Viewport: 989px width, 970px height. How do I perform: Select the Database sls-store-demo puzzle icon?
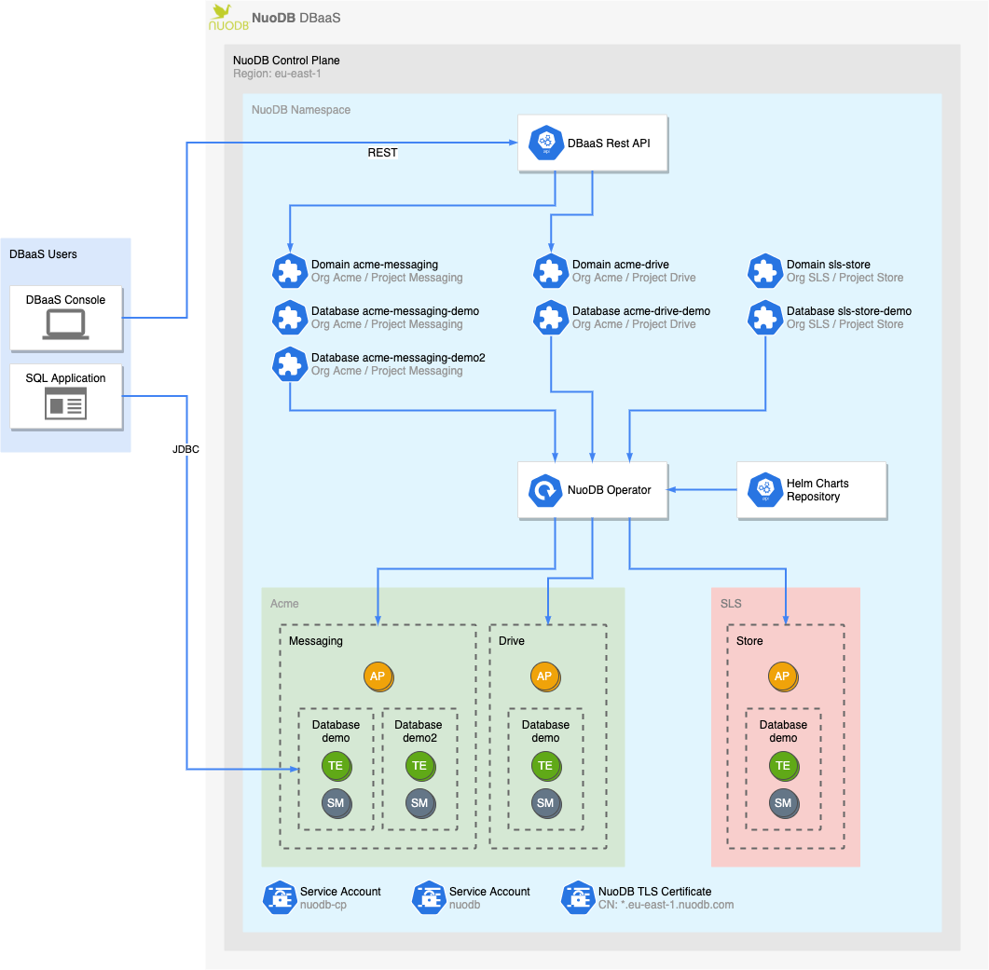coord(765,317)
